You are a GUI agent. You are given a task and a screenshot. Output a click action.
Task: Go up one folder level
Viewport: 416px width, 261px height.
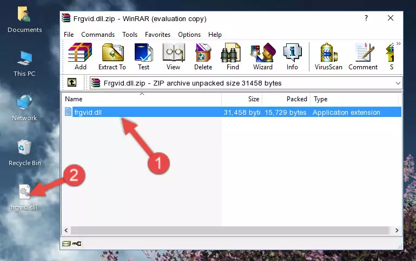pyautogui.click(x=72, y=82)
